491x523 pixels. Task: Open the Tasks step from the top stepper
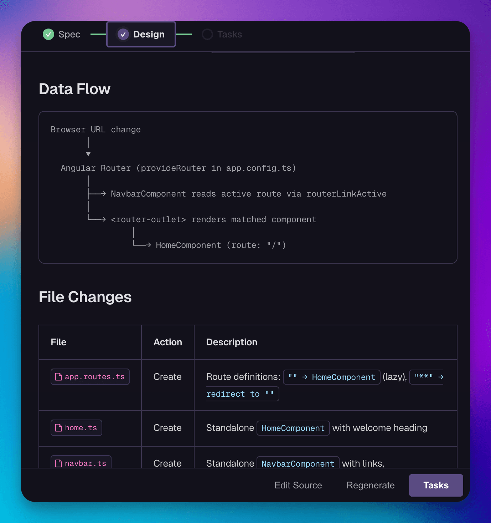(229, 34)
